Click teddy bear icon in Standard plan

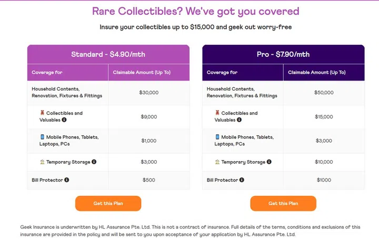42,113
